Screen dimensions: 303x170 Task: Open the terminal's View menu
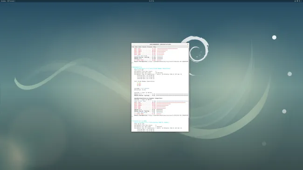[x=140, y=47]
